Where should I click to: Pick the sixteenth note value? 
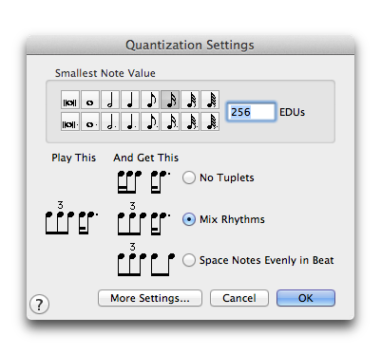[x=170, y=100]
